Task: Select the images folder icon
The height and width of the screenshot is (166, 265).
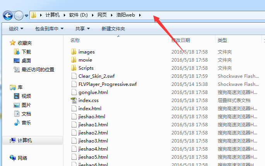Action: 74,52
